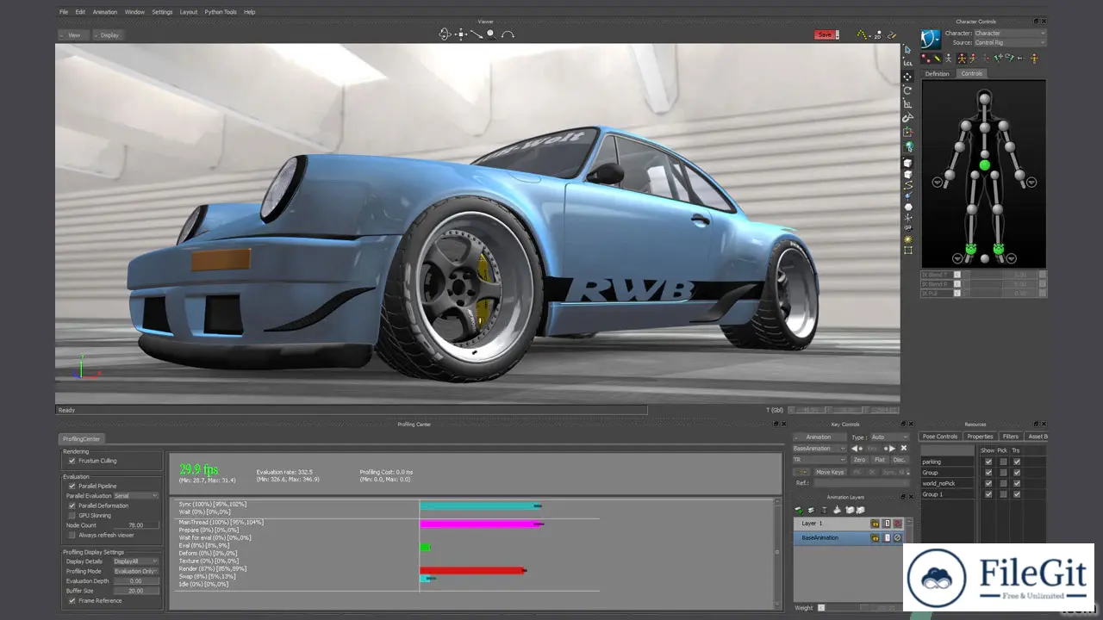Open the Animation menu
This screenshot has height=620, width=1103.
point(105,12)
